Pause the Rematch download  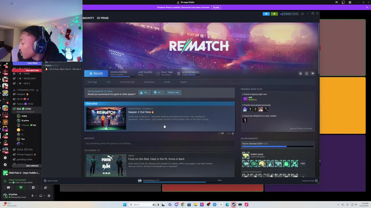pos(96,73)
